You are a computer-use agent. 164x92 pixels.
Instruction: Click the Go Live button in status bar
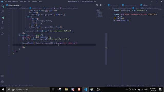[x=141, y=86]
